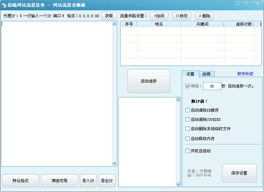This screenshot has height=192, width=264.
Task: Import proxies with 导入IP button
Action: [88, 181]
